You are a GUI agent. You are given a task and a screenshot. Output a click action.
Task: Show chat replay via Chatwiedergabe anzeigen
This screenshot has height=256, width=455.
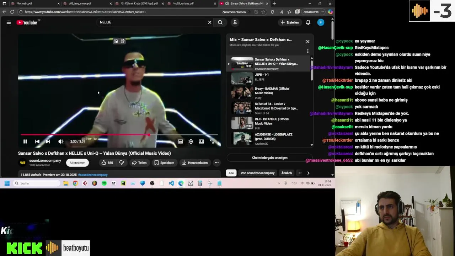pyautogui.click(x=270, y=158)
